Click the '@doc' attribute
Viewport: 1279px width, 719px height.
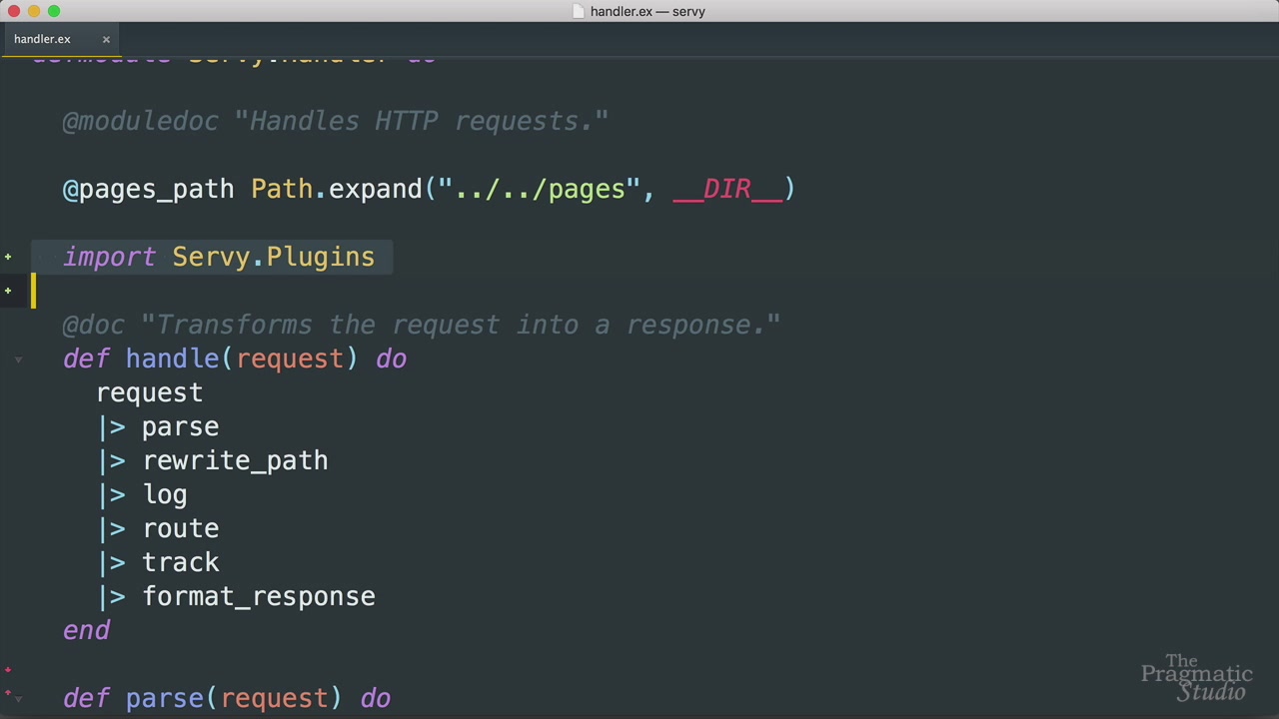pos(93,325)
